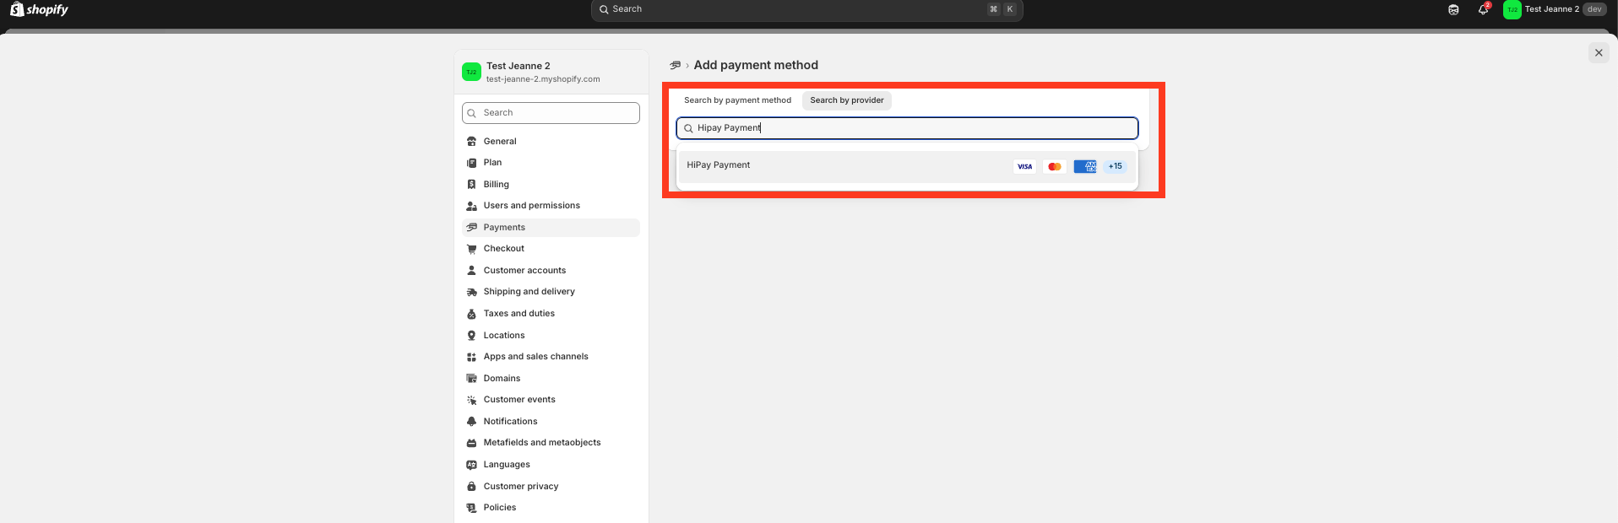
Task: Click the test-jeanne-2.myshopify.com store URL
Action: (543, 79)
